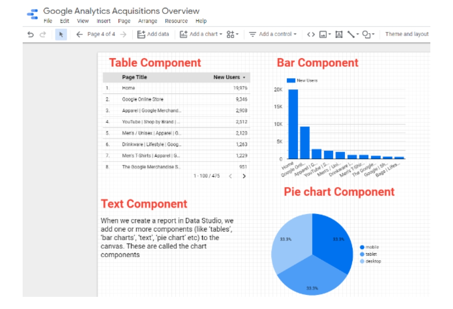Viewport: 453px width, 309px height.
Task: Open the File menu
Action: coord(48,21)
